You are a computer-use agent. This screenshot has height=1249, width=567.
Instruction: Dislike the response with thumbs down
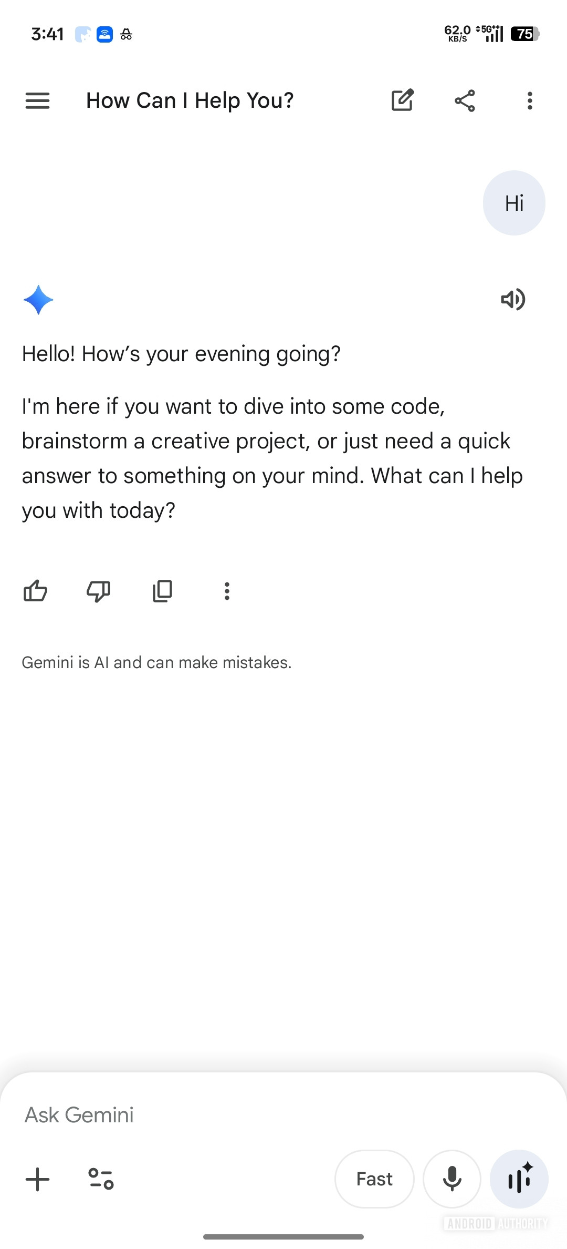[x=98, y=591]
